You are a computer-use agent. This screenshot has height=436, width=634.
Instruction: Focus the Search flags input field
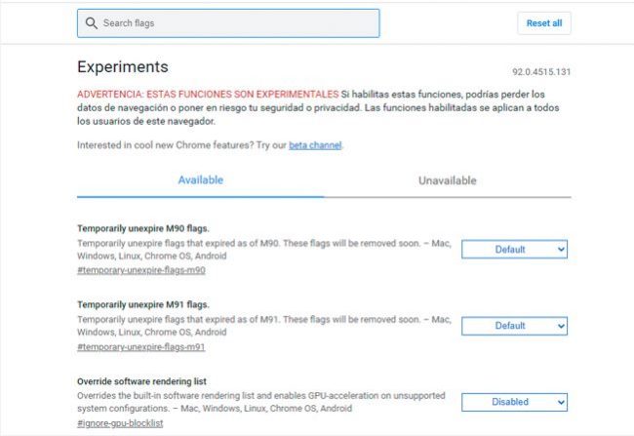pyautogui.click(x=228, y=23)
